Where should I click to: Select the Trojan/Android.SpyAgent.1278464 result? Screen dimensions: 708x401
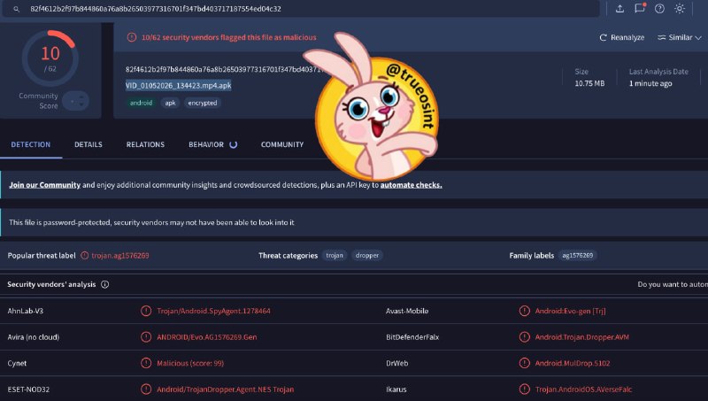[213, 311]
